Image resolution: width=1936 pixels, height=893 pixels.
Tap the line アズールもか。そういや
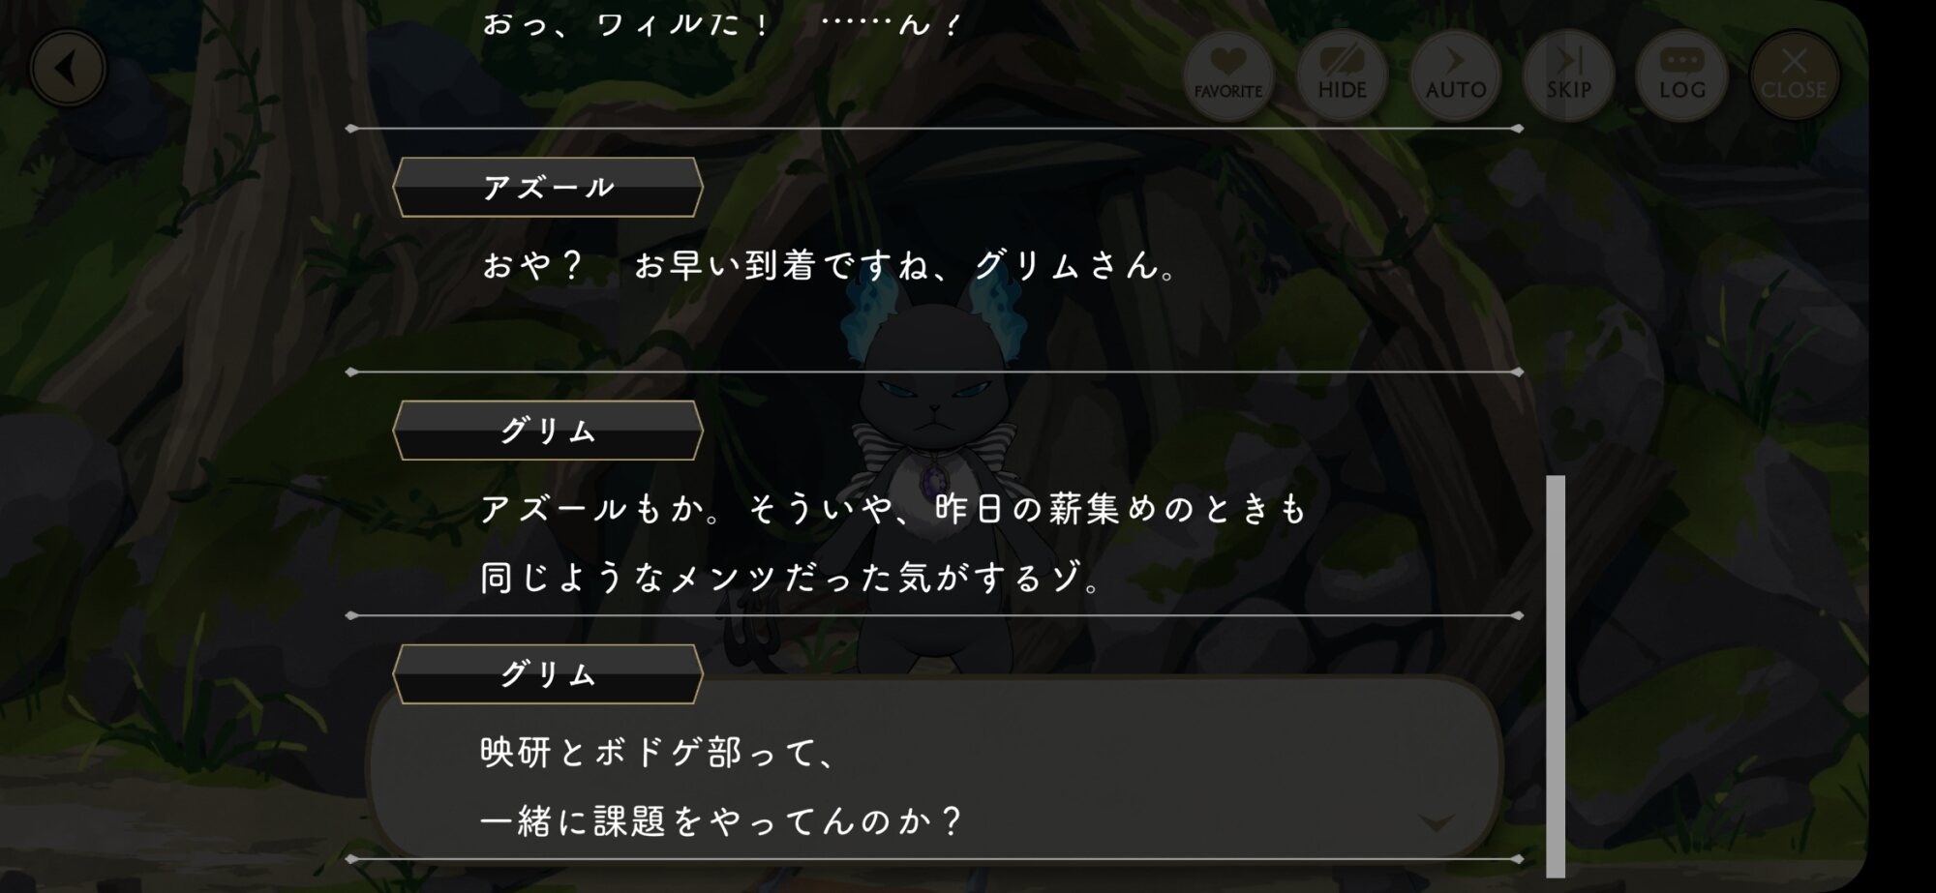tap(893, 509)
